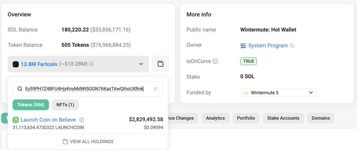Click the 505 Tokens balance value
Screen dimensions: 357x150
pos(75,45)
